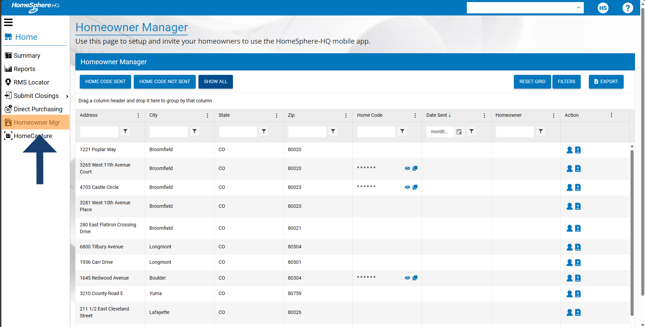645x327 pixels.
Task: Click the homeowner person icon for 4703 Castle Circle
Action: click(x=570, y=187)
